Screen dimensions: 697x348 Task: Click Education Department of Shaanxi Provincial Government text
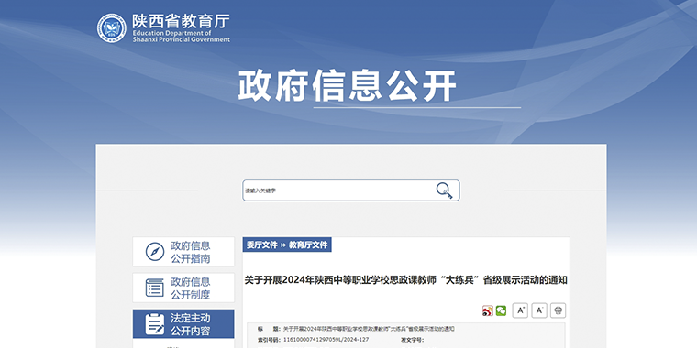tap(181, 37)
